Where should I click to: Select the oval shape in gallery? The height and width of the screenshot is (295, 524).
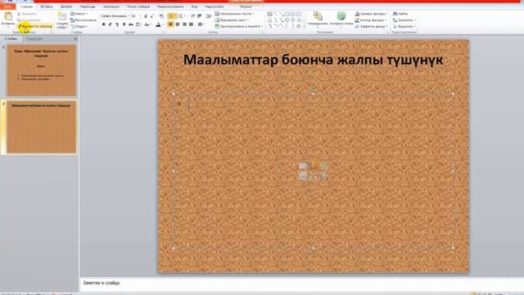pos(293,14)
